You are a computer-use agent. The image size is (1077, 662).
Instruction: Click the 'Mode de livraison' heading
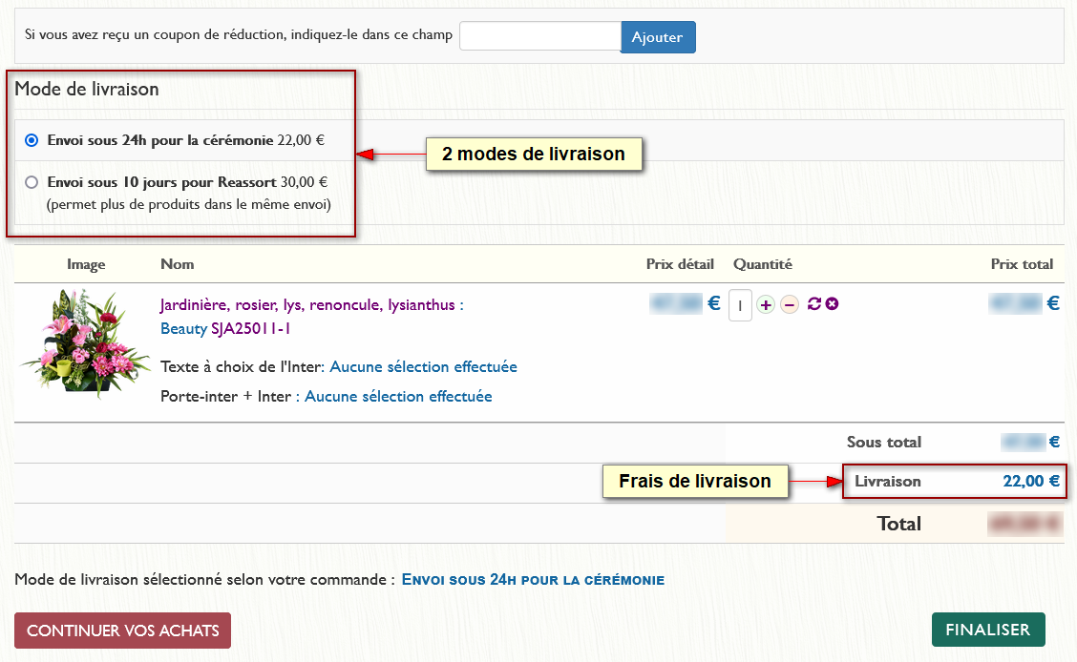(x=87, y=89)
